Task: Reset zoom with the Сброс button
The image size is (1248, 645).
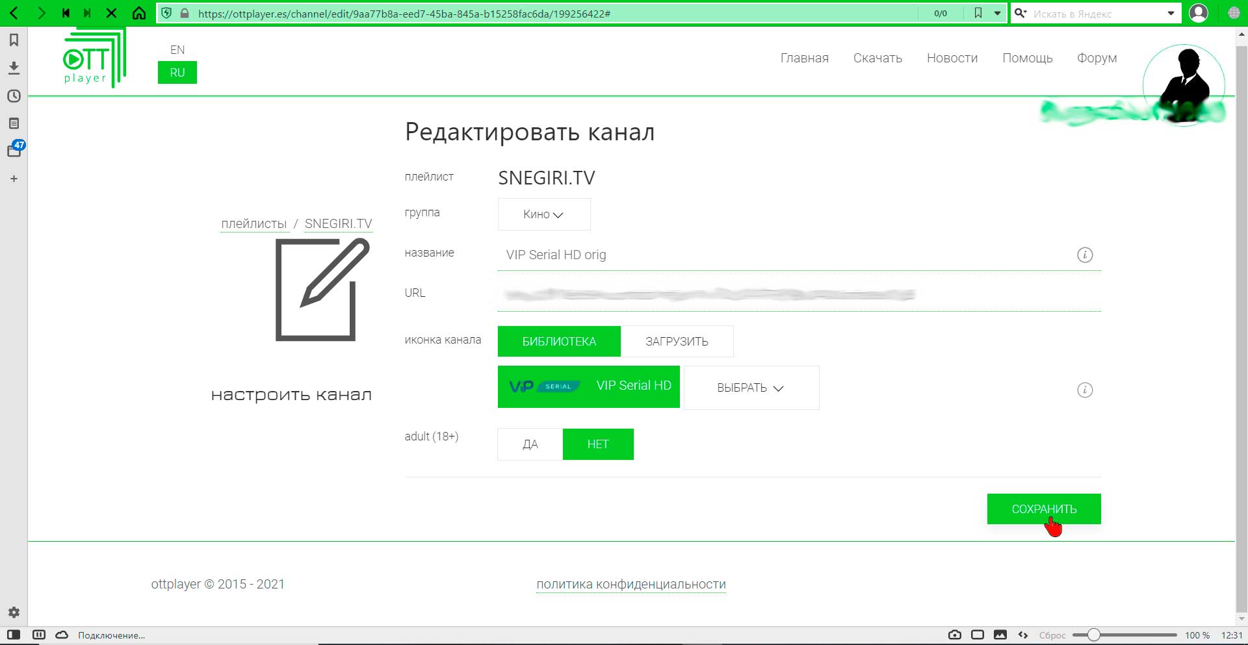Action: (x=1052, y=635)
